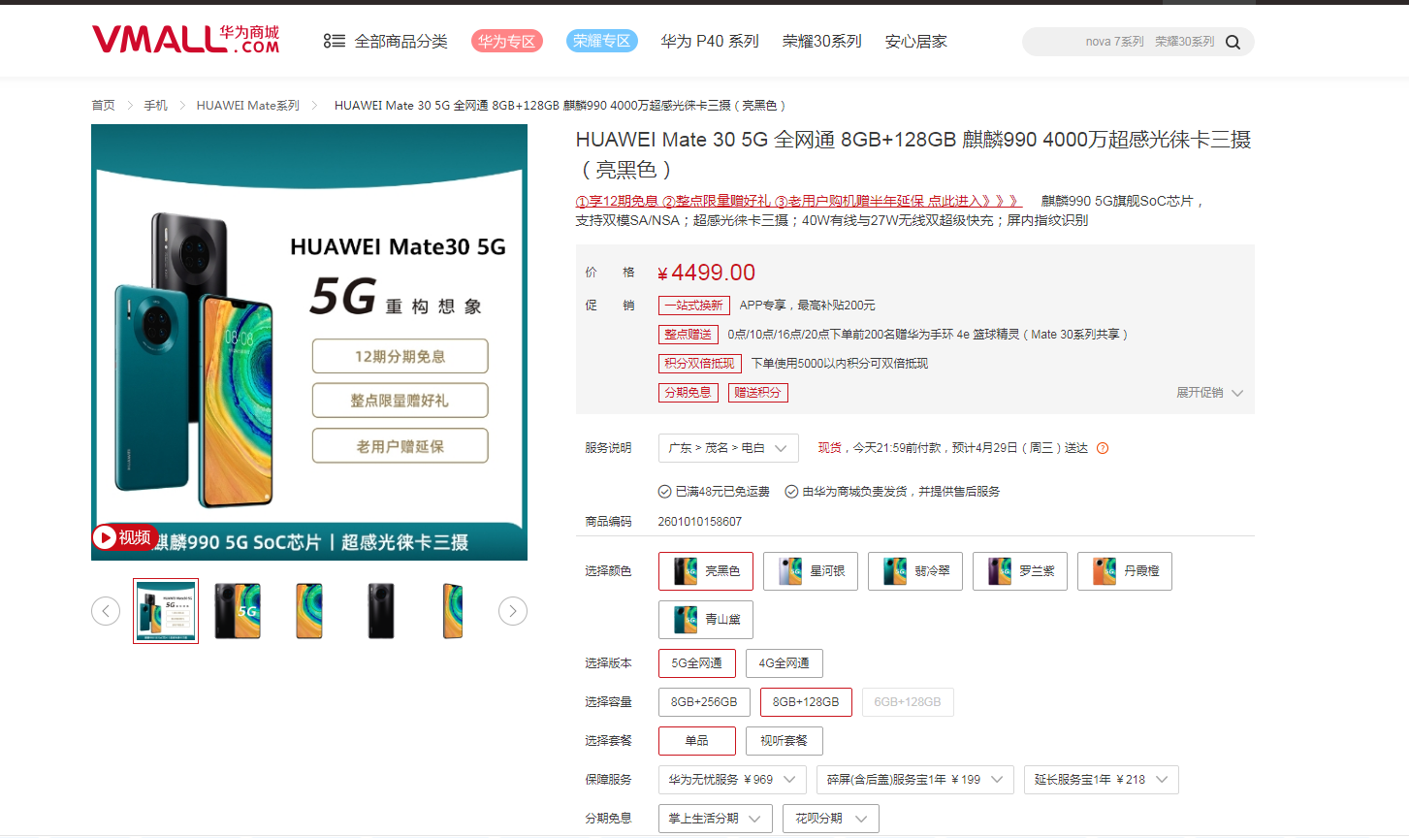Show previous product thumbnails

pyautogui.click(x=106, y=611)
